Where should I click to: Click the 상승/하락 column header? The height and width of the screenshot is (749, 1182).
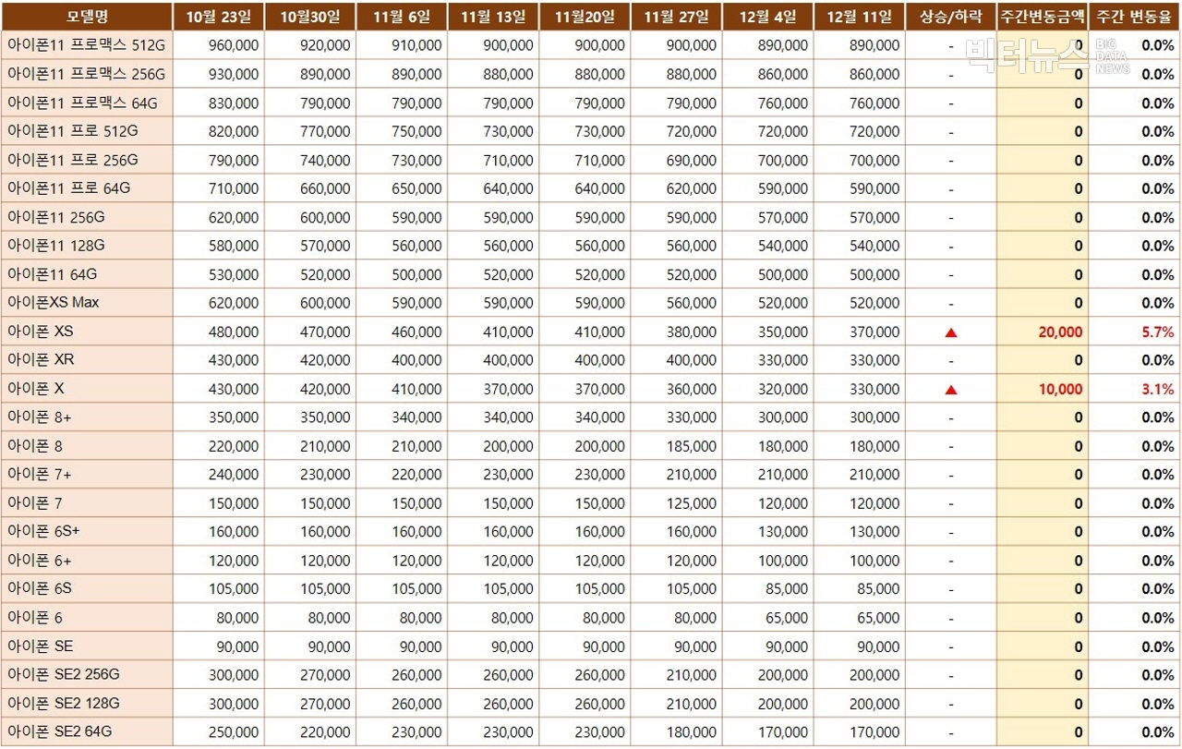coord(951,17)
